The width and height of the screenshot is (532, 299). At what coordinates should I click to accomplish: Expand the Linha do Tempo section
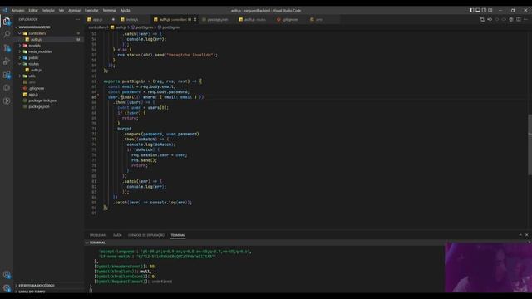pos(32,292)
